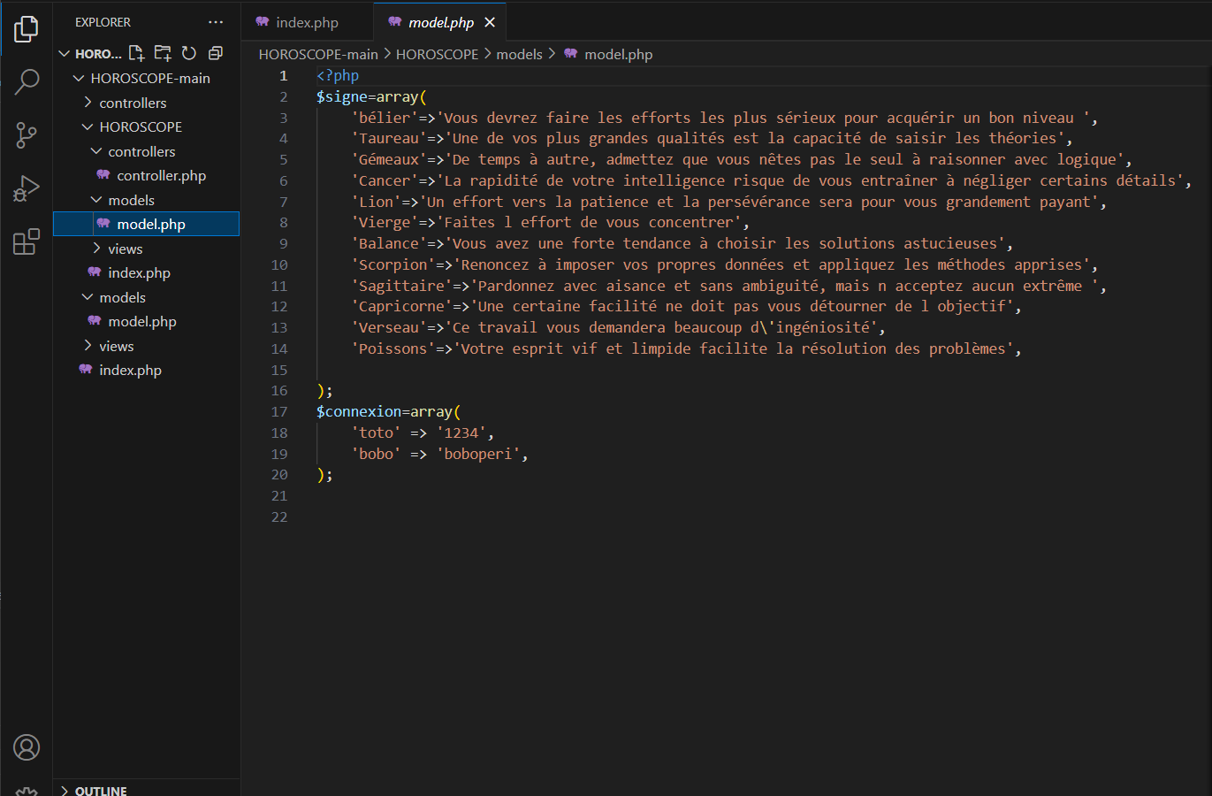Open the Explorer view in activity bar
The width and height of the screenshot is (1212, 796).
(x=27, y=29)
